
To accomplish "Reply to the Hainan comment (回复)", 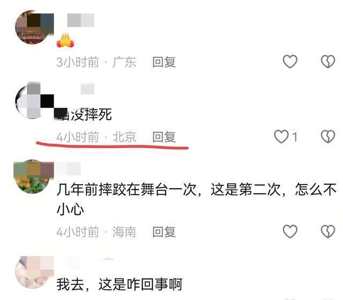I will pyautogui.click(x=164, y=232).
